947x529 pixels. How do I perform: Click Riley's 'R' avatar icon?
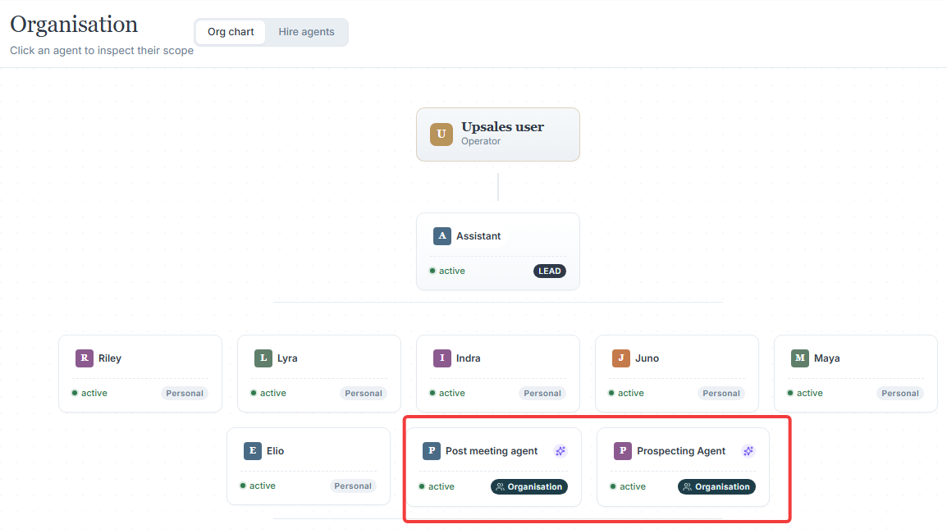pos(85,358)
